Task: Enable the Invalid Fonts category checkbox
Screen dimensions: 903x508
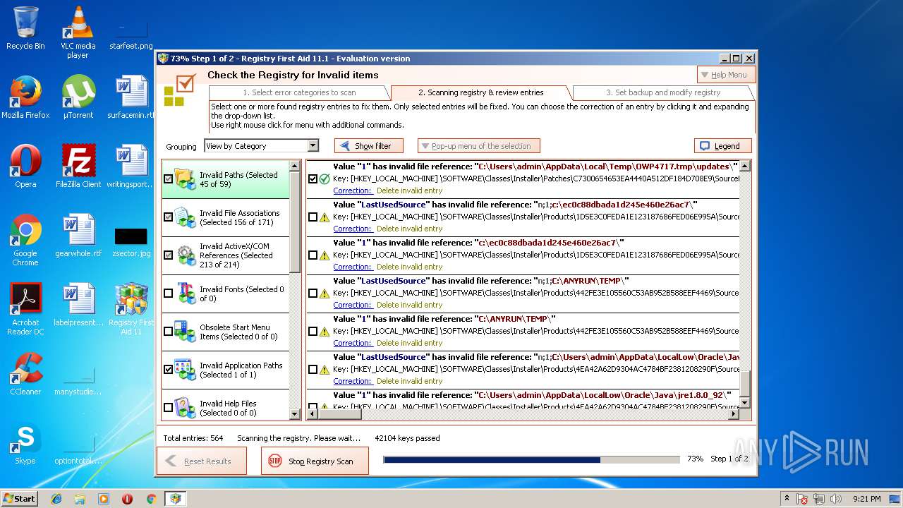Action: coord(168,294)
